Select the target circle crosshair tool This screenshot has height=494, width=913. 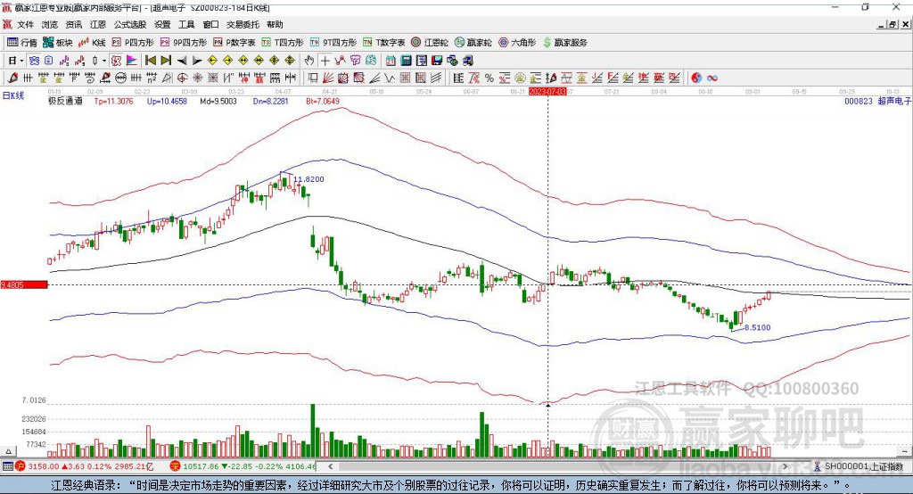pos(182,78)
